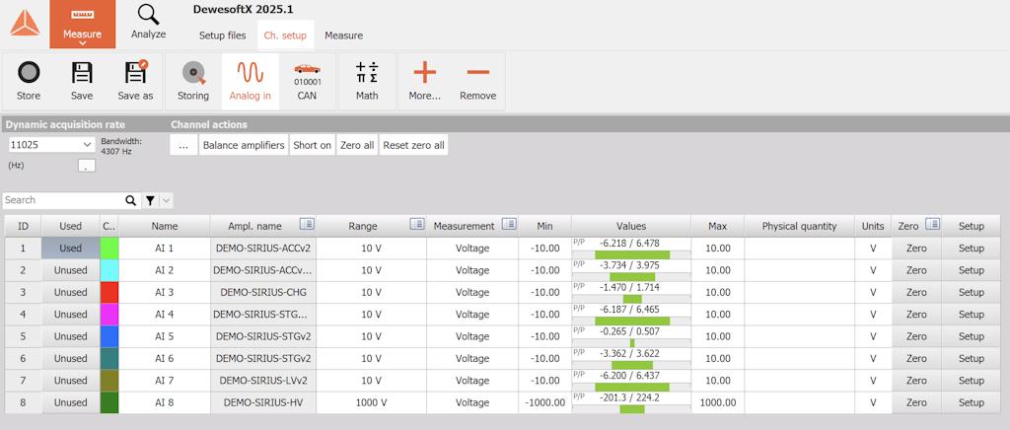Screen dimensions: 1010x430
Task: Change AI 5 blue color swatch
Action: (109, 336)
